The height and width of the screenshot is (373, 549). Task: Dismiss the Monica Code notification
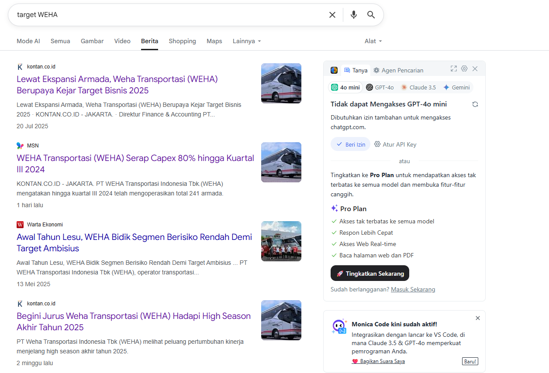click(478, 318)
